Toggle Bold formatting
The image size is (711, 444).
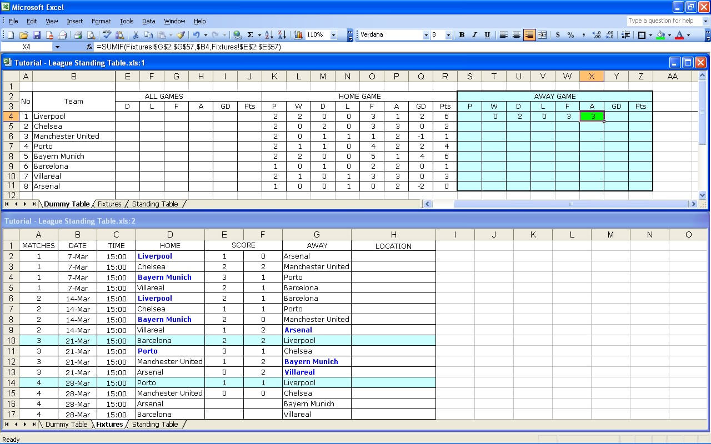coord(462,35)
